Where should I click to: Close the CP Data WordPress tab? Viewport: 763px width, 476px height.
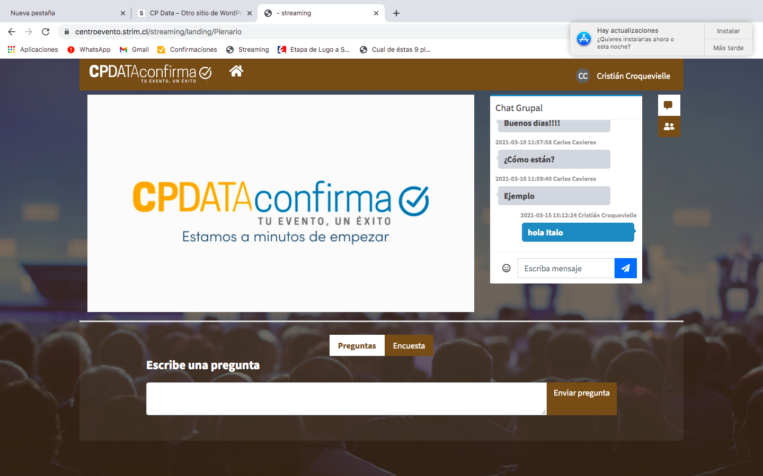pos(250,13)
